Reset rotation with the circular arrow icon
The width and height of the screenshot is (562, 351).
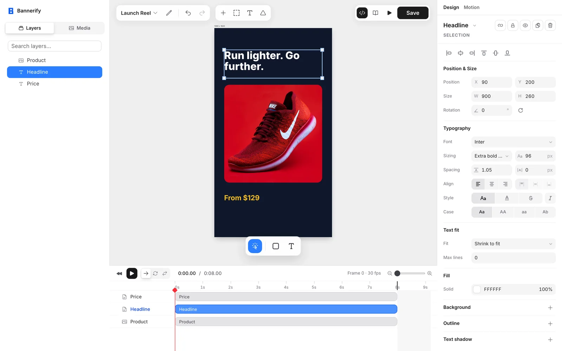[521, 110]
